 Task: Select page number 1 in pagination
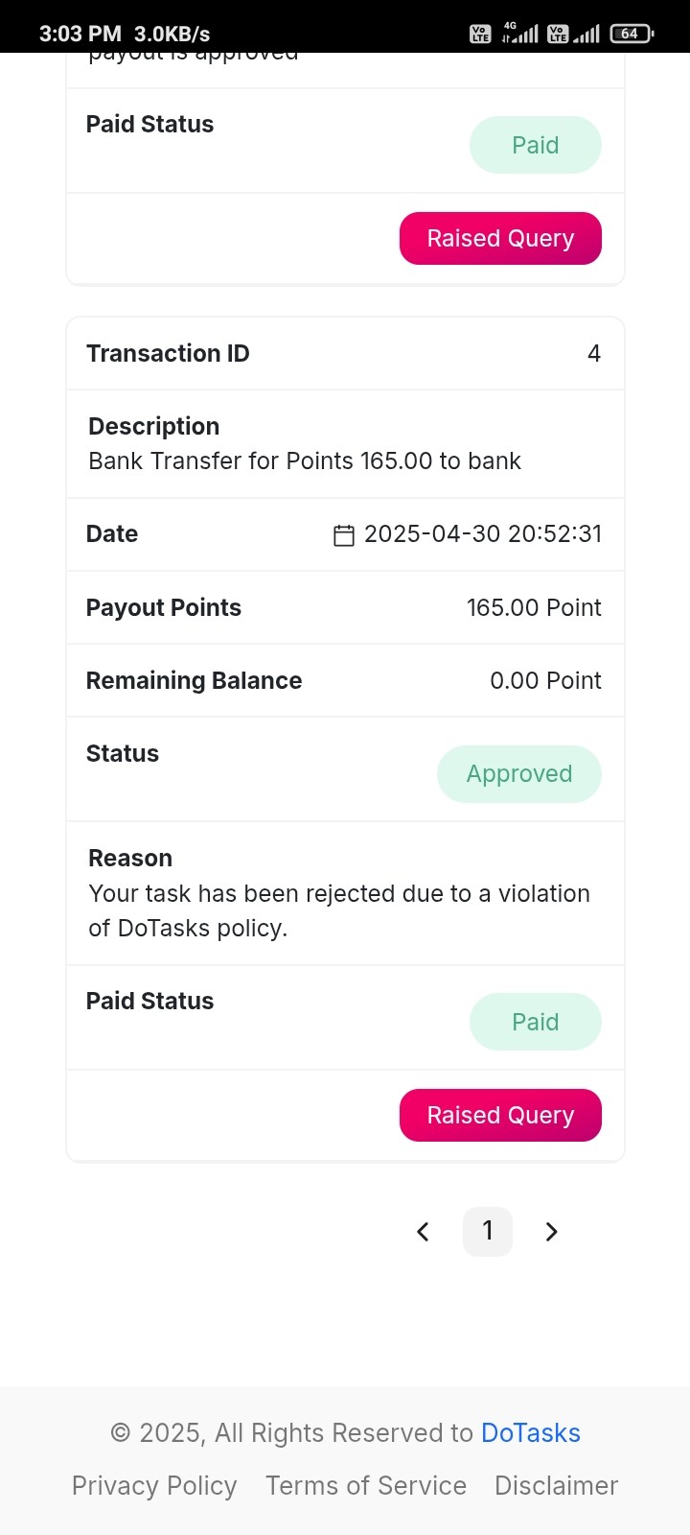(x=488, y=1231)
